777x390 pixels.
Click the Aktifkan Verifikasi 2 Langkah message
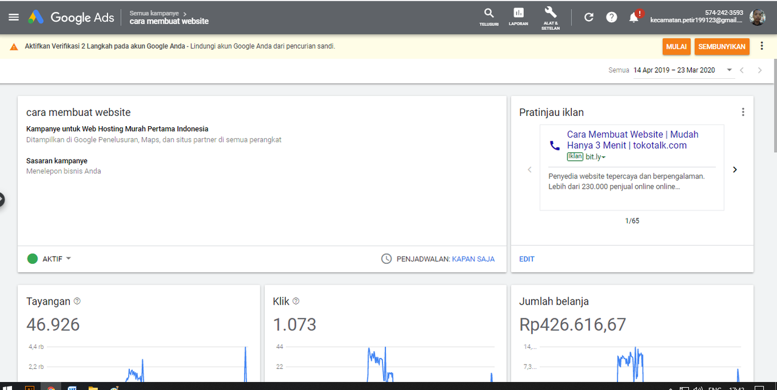180,46
